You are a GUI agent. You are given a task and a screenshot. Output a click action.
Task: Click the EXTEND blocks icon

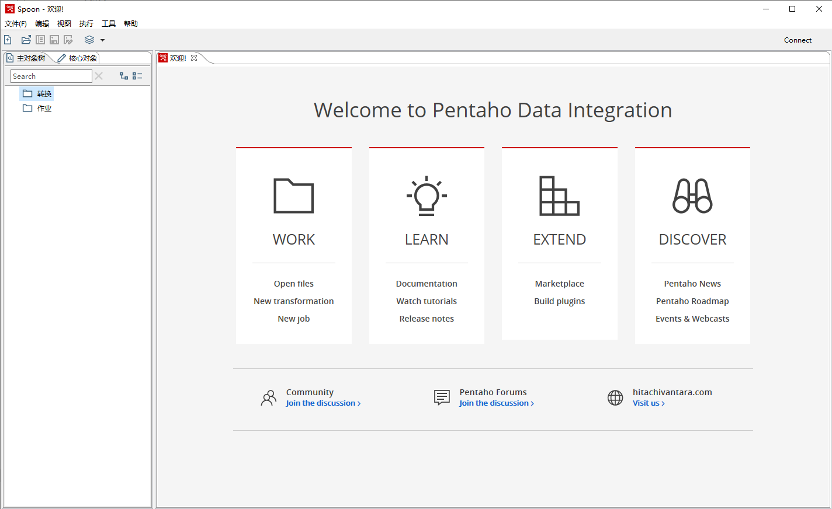coord(559,196)
